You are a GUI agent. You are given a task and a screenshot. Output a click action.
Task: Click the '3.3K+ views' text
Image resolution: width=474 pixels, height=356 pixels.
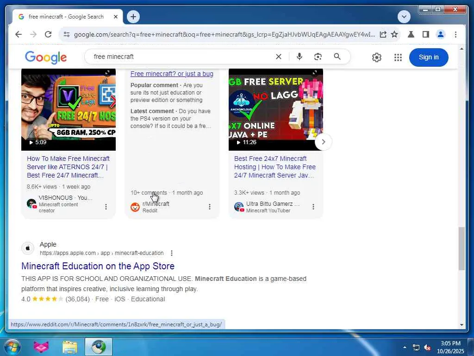pyautogui.click(x=249, y=193)
